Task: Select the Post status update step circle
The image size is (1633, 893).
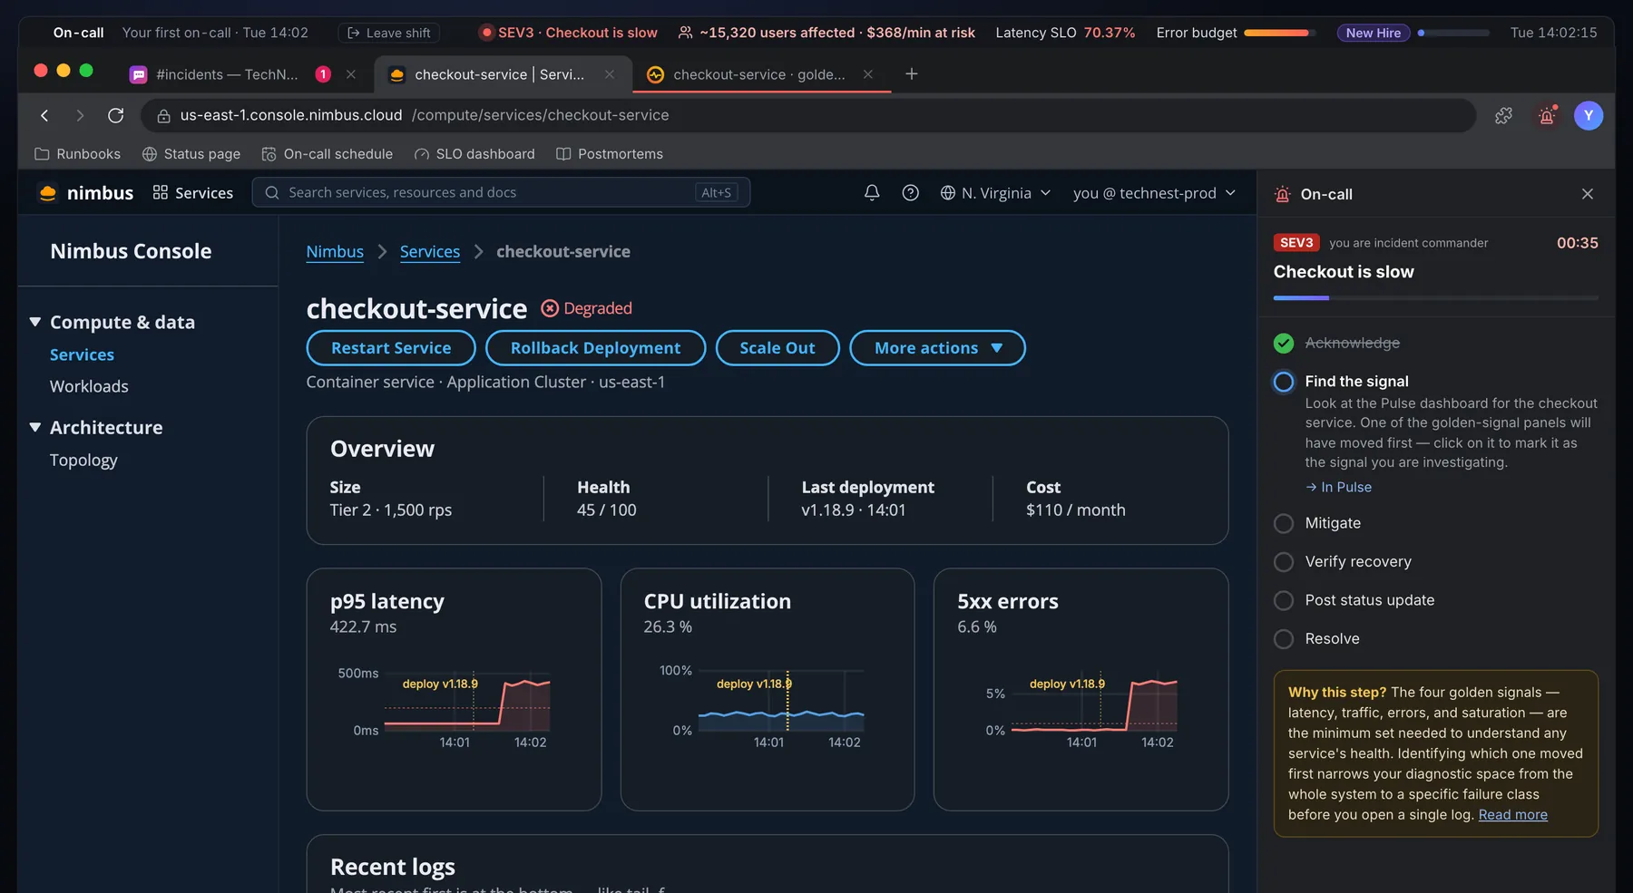Action: pos(1284,600)
